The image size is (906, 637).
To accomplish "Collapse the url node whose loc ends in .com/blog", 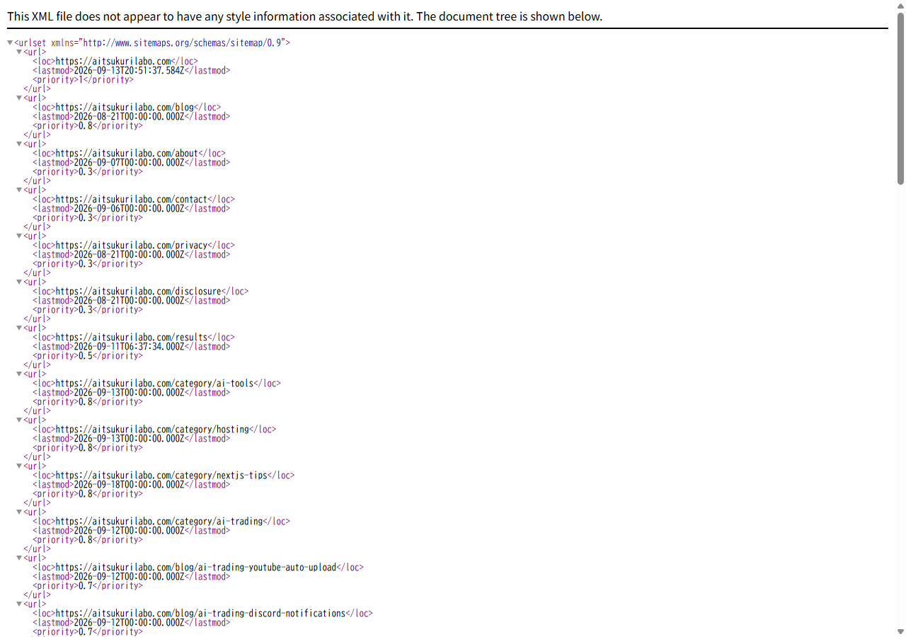I will coord(19,98).
